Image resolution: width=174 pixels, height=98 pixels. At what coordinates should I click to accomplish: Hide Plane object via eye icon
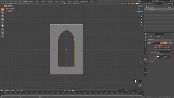[170, 10]
